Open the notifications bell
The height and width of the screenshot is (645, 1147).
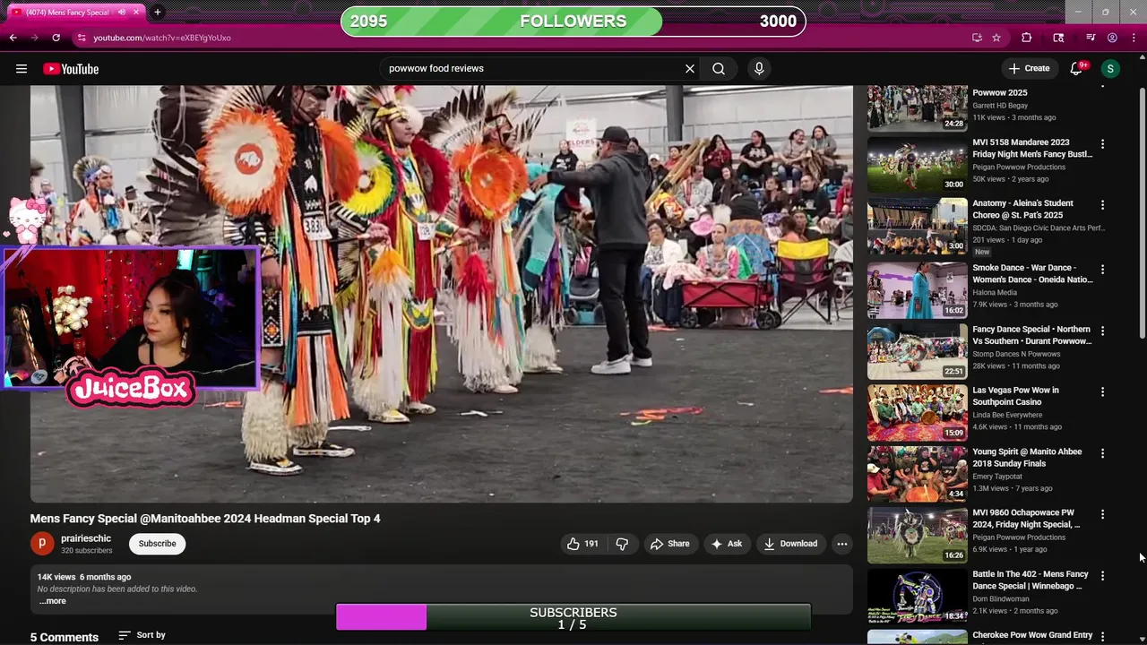[x=1077, y=69]
